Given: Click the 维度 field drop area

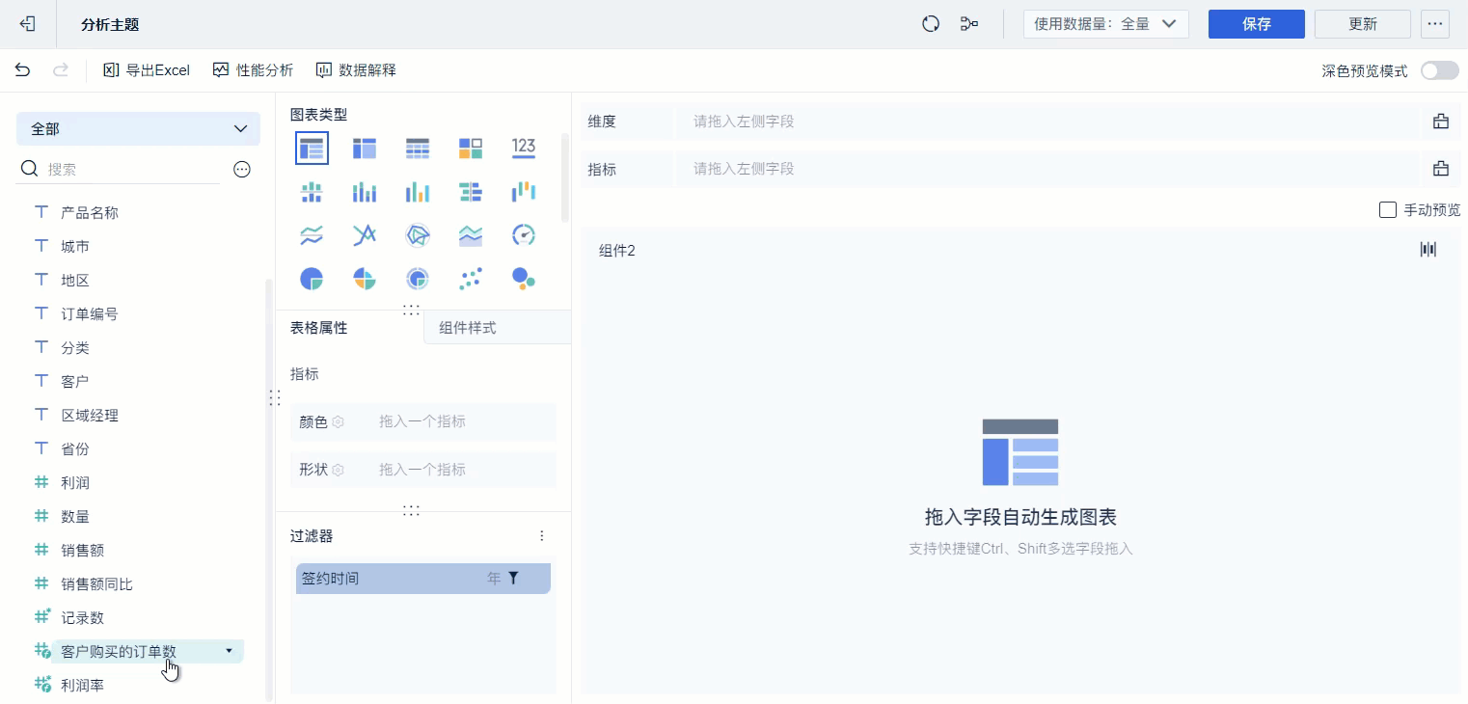Looking at the screenshot, I should (x=1047, y=122).
